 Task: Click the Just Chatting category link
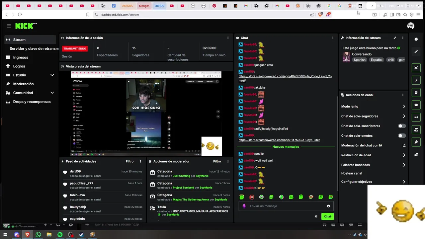click(x=181, y=176)
